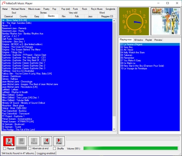The height and width of the screenshot is (156, 182).
Task: Open the Roy's Music tab
Action: [x=97, y=9]
